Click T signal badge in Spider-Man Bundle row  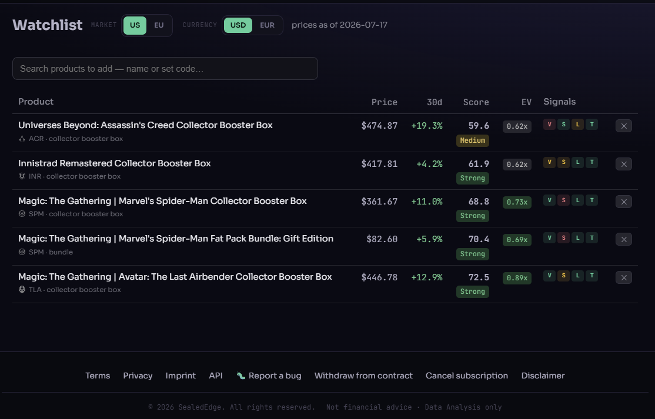pyautogui.click(x=592, y=238)
